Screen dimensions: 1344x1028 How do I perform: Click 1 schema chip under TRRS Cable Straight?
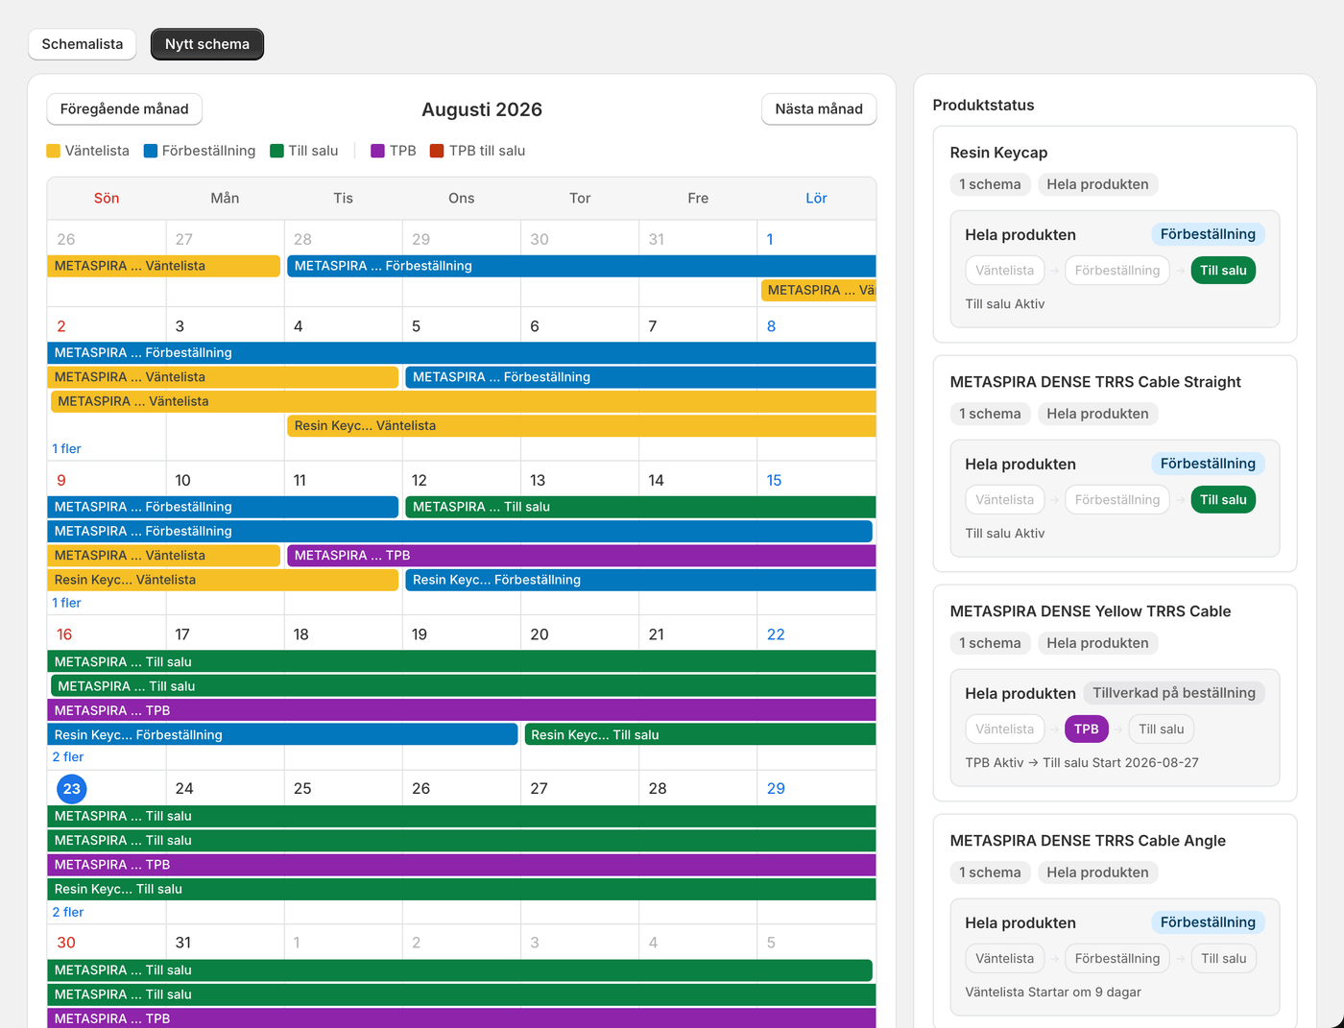(991, 414)
